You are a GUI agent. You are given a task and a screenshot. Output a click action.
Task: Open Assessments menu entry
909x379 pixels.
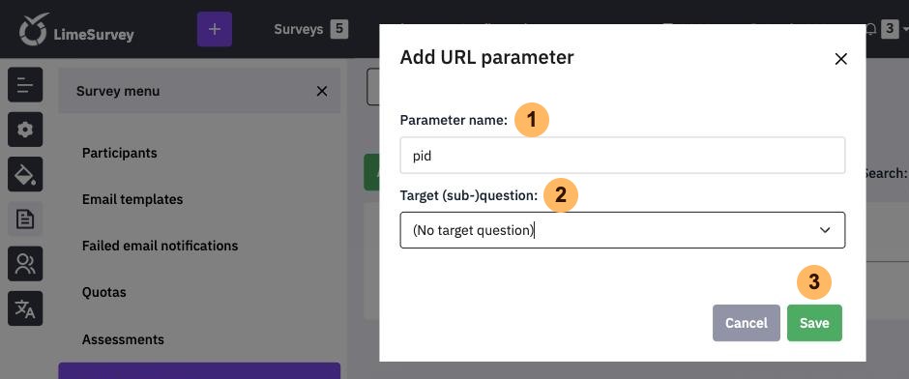coord(123,339)
